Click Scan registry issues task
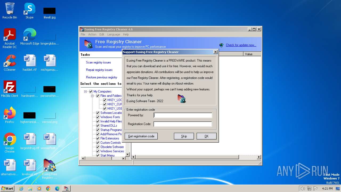Screen dimensions: 341x192 (x=98, y=62)
